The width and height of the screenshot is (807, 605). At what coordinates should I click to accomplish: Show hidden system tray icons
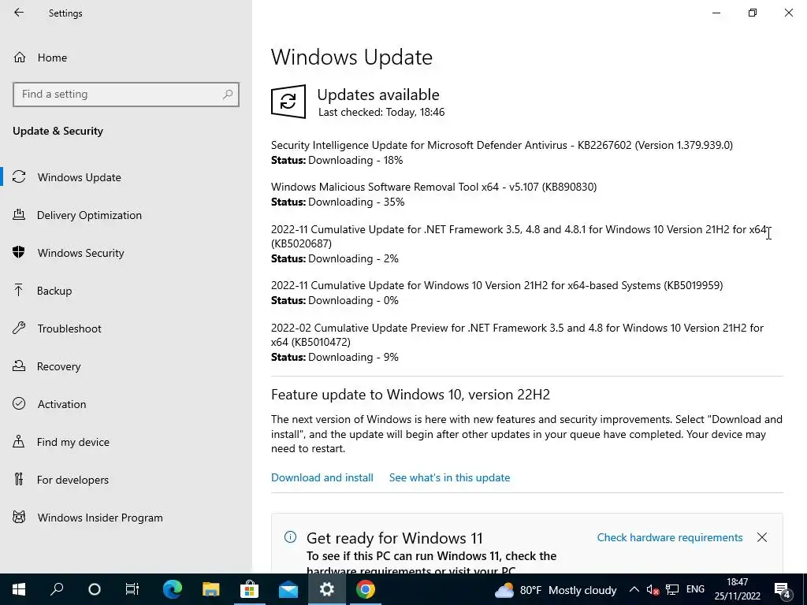[x=634, y=589]
